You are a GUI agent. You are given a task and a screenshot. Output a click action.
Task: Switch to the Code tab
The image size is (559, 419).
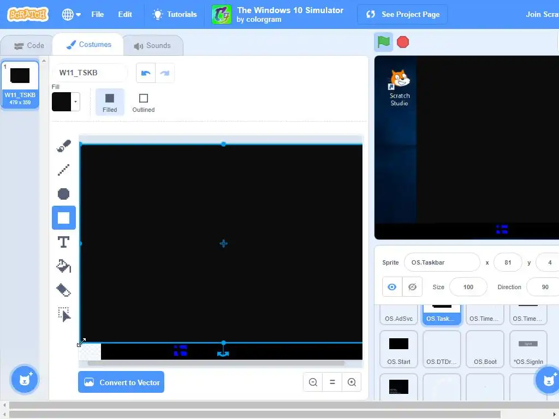pyautogui.click(x=28, y=46)
